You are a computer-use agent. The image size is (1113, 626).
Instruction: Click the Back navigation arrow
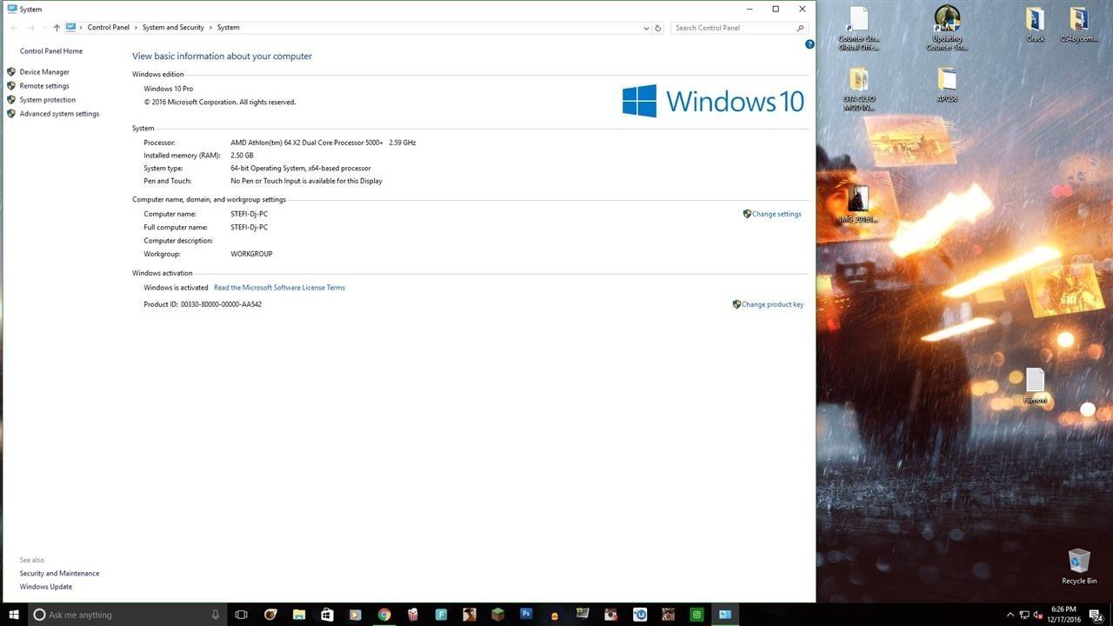[14, 28]
